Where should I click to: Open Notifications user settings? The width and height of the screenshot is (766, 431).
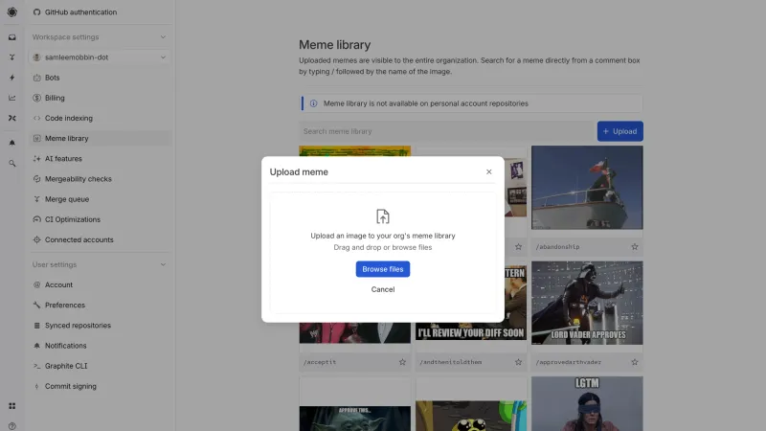pos(100,346)
